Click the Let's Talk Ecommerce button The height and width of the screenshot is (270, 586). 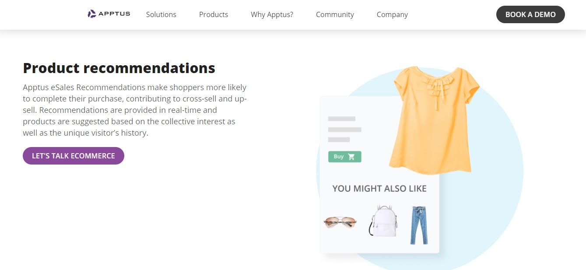[x=74, y=156]
